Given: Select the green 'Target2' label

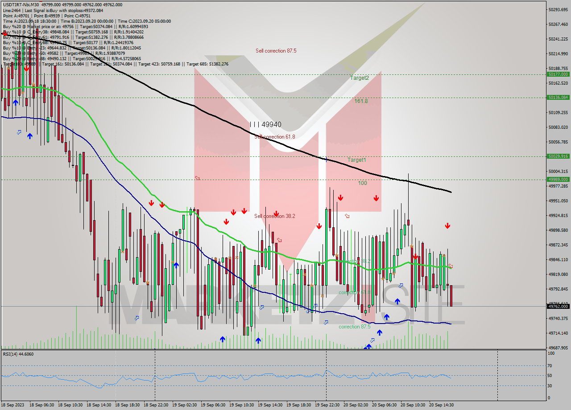Looking at the screenshot, I should point(359,78).
